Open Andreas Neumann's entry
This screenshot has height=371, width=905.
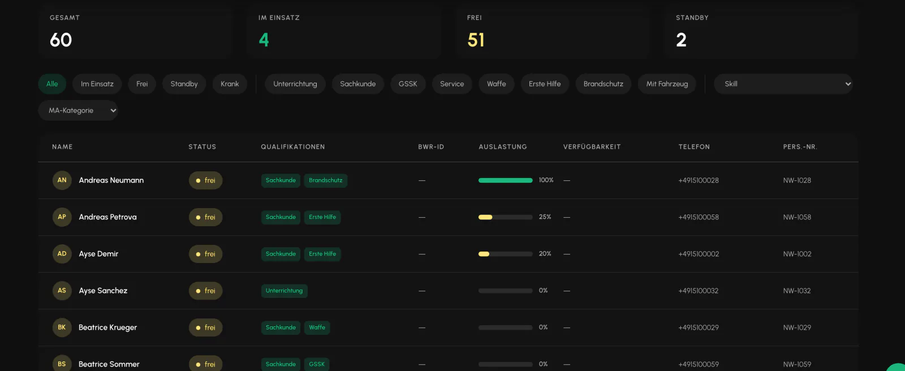(111, 180)
